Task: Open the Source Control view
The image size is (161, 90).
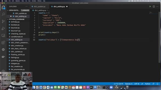Action: [3, 21]
